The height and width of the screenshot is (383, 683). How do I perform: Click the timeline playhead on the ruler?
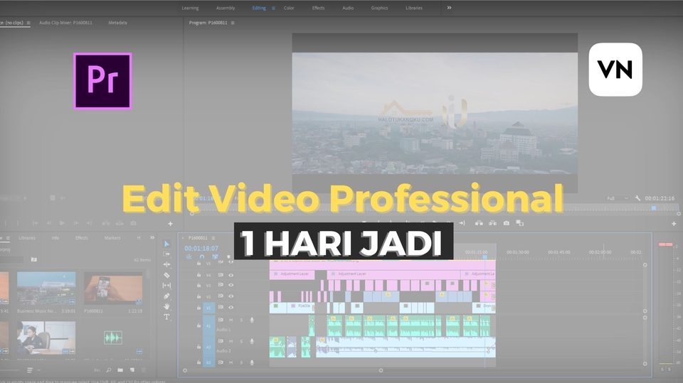tap(485, 257)
